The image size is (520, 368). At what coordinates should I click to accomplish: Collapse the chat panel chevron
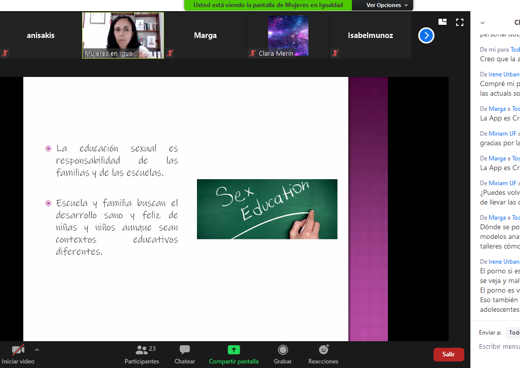click(x=483, y=23)
